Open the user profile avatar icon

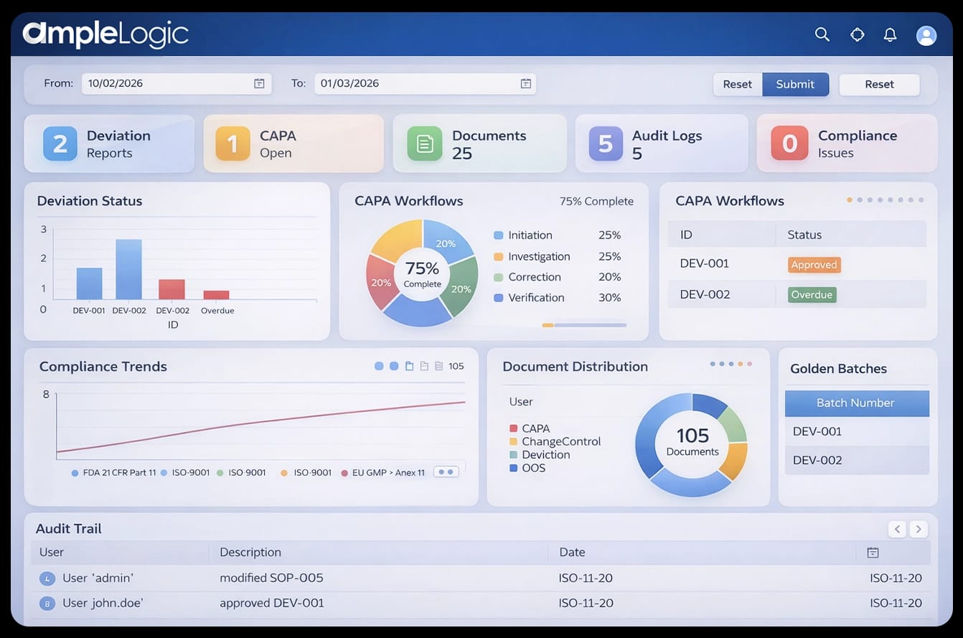pos(926,35)
